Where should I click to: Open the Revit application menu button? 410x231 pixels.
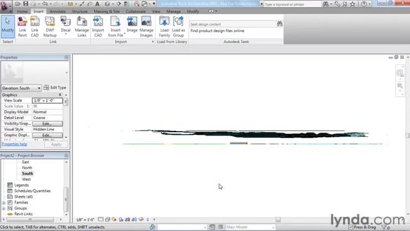coord(6,6)
